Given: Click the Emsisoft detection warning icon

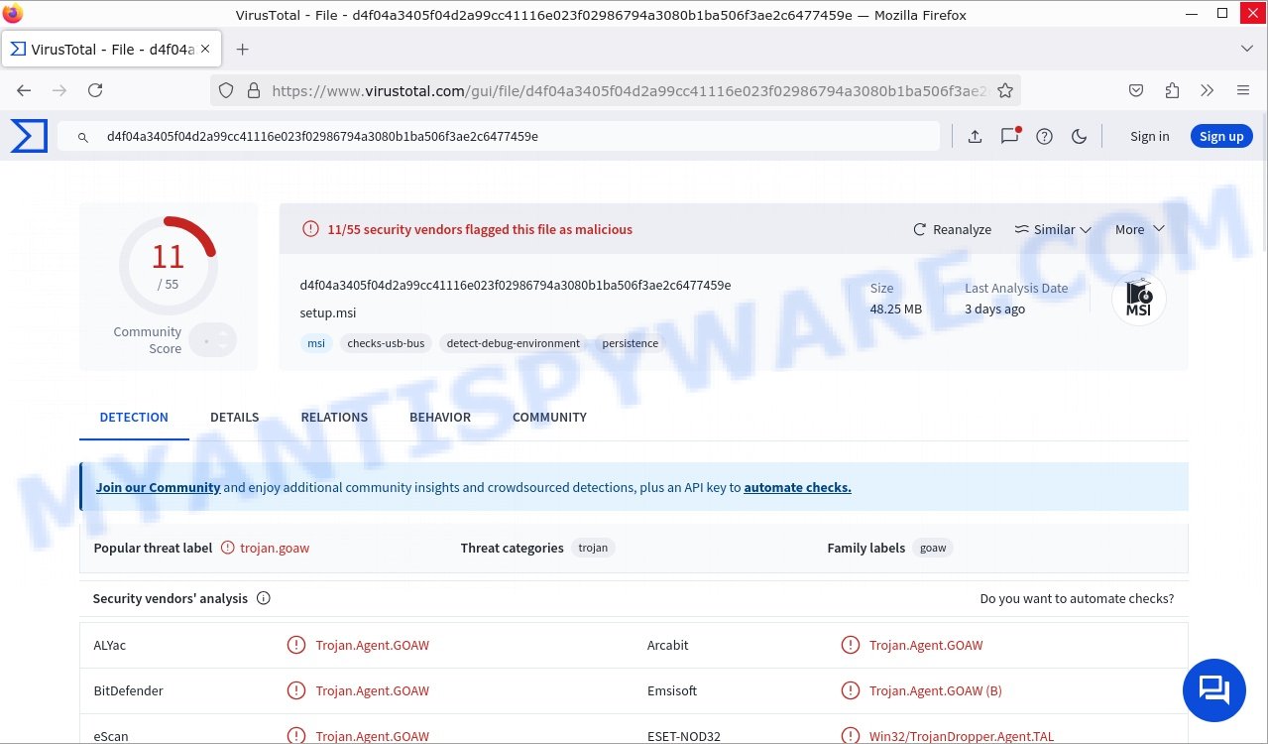Looking at the screenshot, I should point(850,690).
